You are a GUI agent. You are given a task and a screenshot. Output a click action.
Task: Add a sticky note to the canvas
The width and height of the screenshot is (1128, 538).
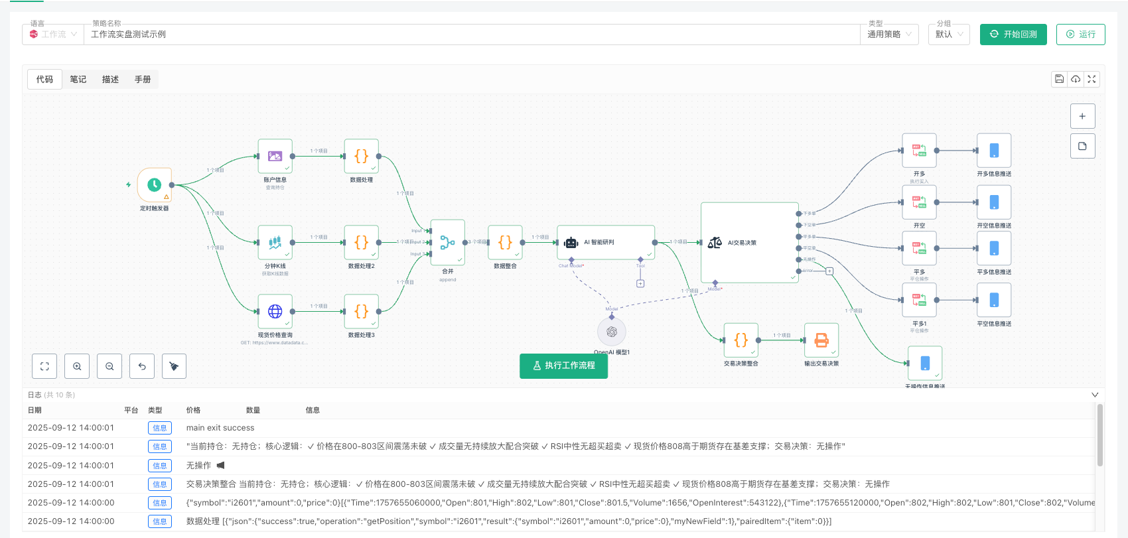pos(1082,146)
